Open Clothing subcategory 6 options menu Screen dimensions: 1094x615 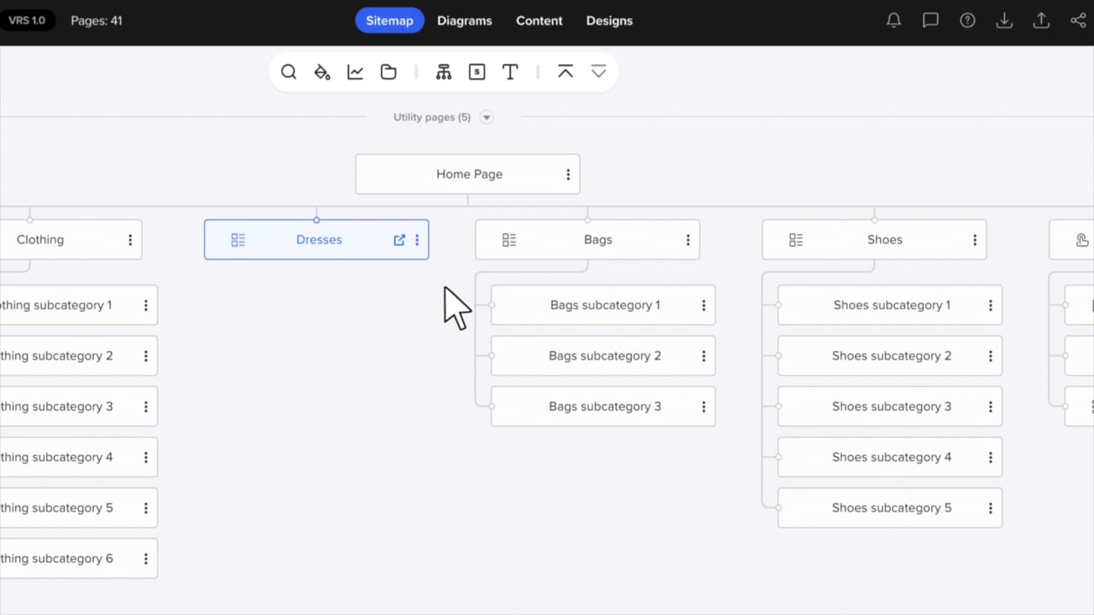pyautogui.click(x=146, y=559)
